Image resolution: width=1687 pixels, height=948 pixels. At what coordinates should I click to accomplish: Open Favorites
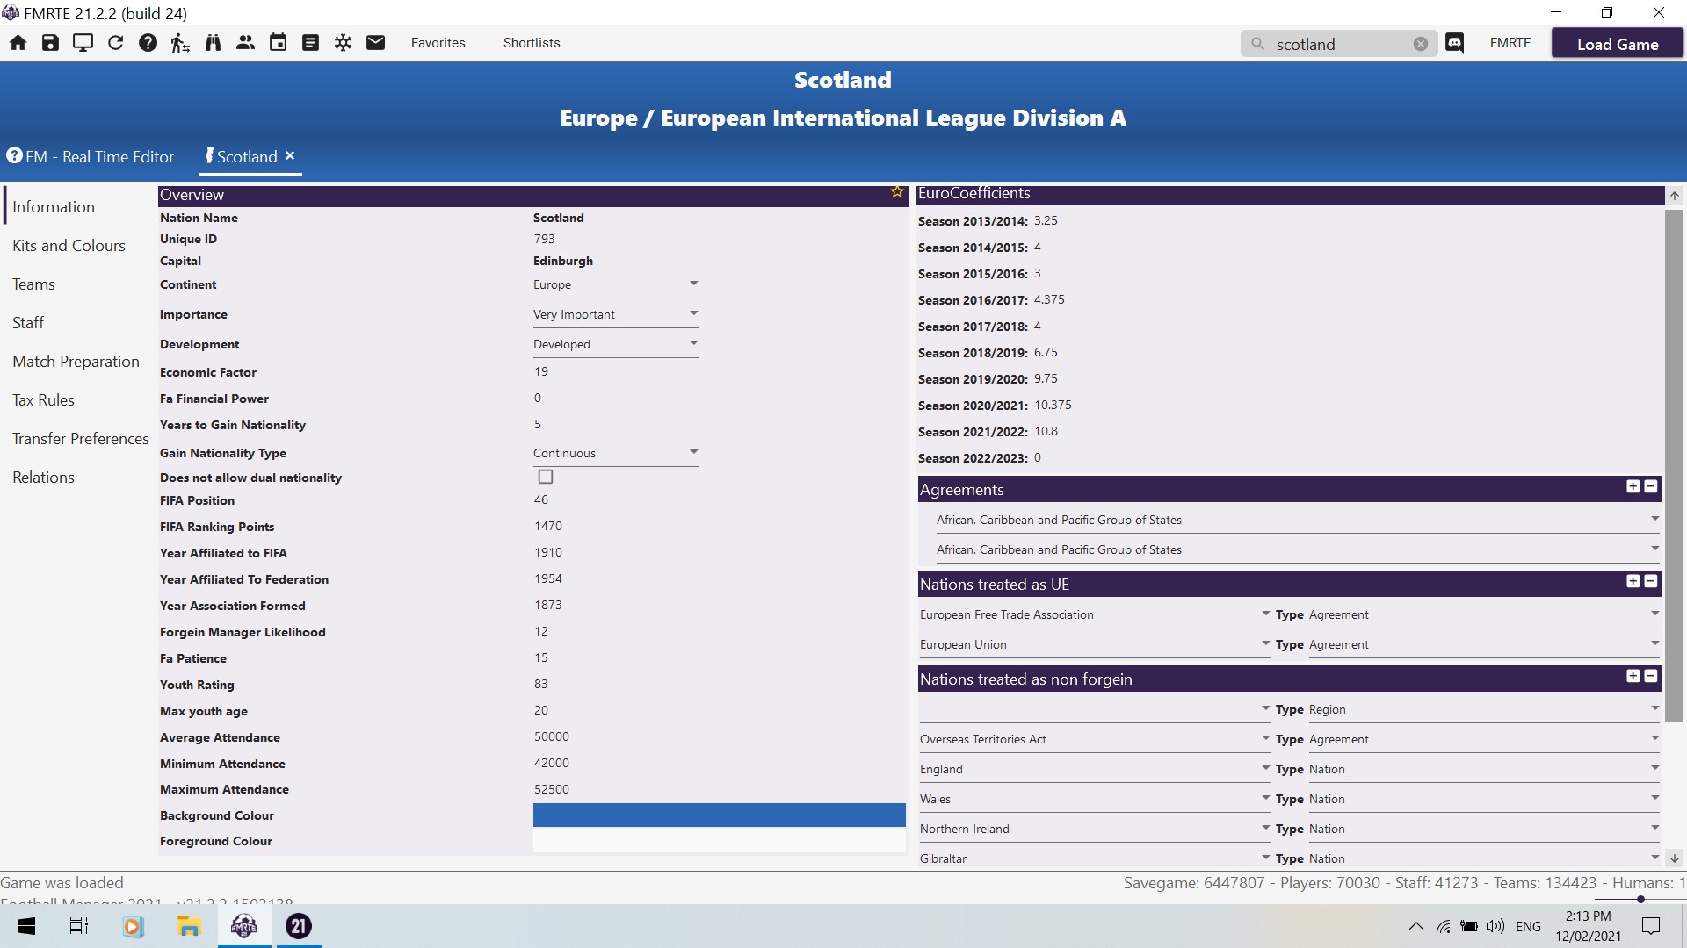coord(438,43)
